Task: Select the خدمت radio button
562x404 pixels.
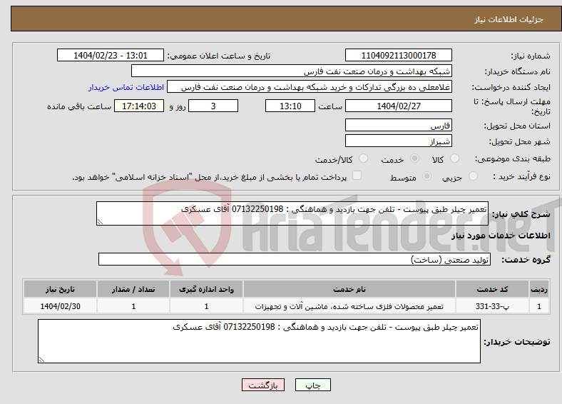Action: [x=414, y=158]
